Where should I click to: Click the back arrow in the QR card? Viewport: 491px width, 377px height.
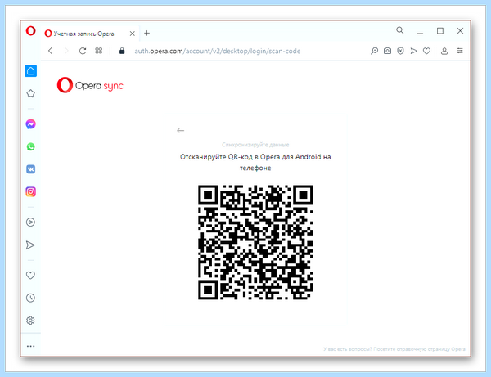180,131
